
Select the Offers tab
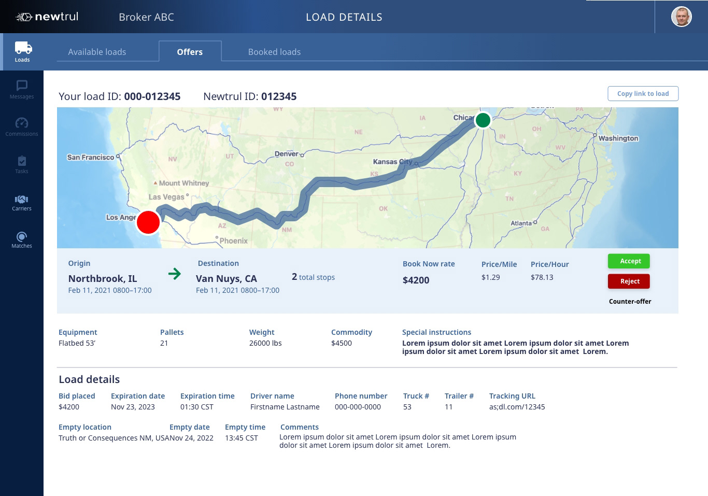[x=190, y=51]
